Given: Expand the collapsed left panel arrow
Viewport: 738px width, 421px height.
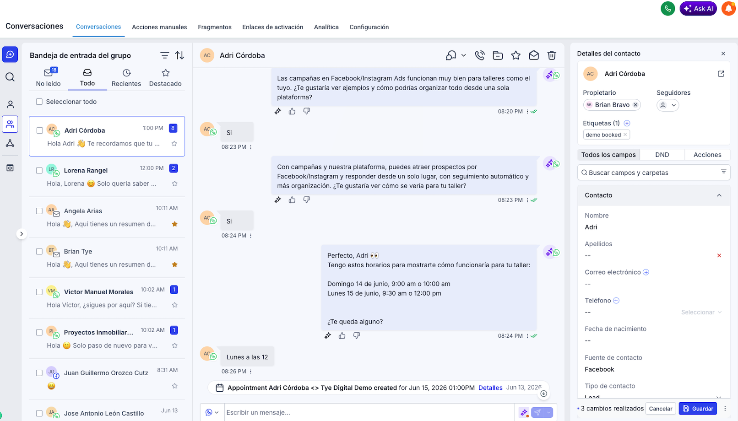Looking at the screenshot, I should click(22, 234).
